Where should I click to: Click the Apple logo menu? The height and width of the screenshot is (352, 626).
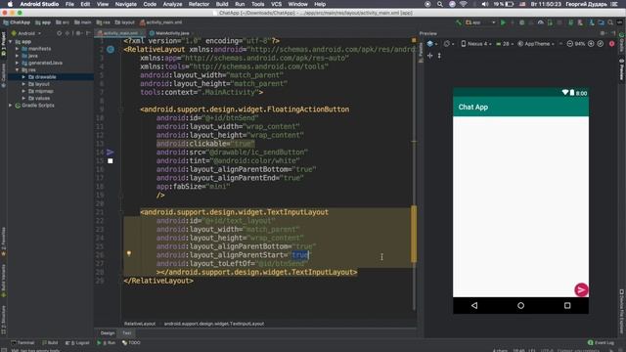[10, 4]
